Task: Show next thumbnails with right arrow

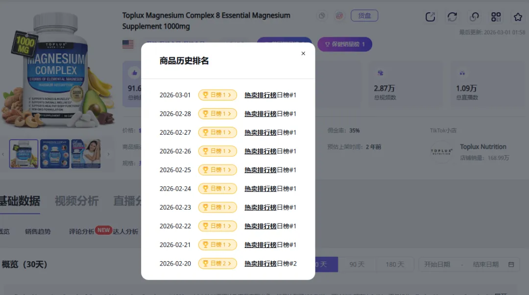Action: [x=108, y=154]
